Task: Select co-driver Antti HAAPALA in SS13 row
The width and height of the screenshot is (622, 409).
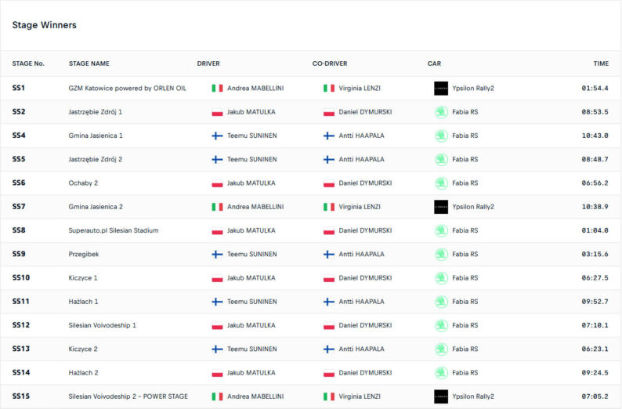Action: 361,349
